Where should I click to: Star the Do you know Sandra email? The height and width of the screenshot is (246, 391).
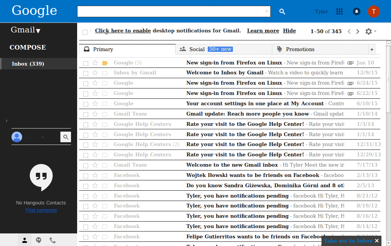click(x=95, y=185)
